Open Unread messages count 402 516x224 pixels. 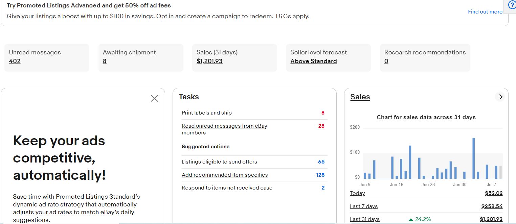pyautogui.click(x=15, y=61)
